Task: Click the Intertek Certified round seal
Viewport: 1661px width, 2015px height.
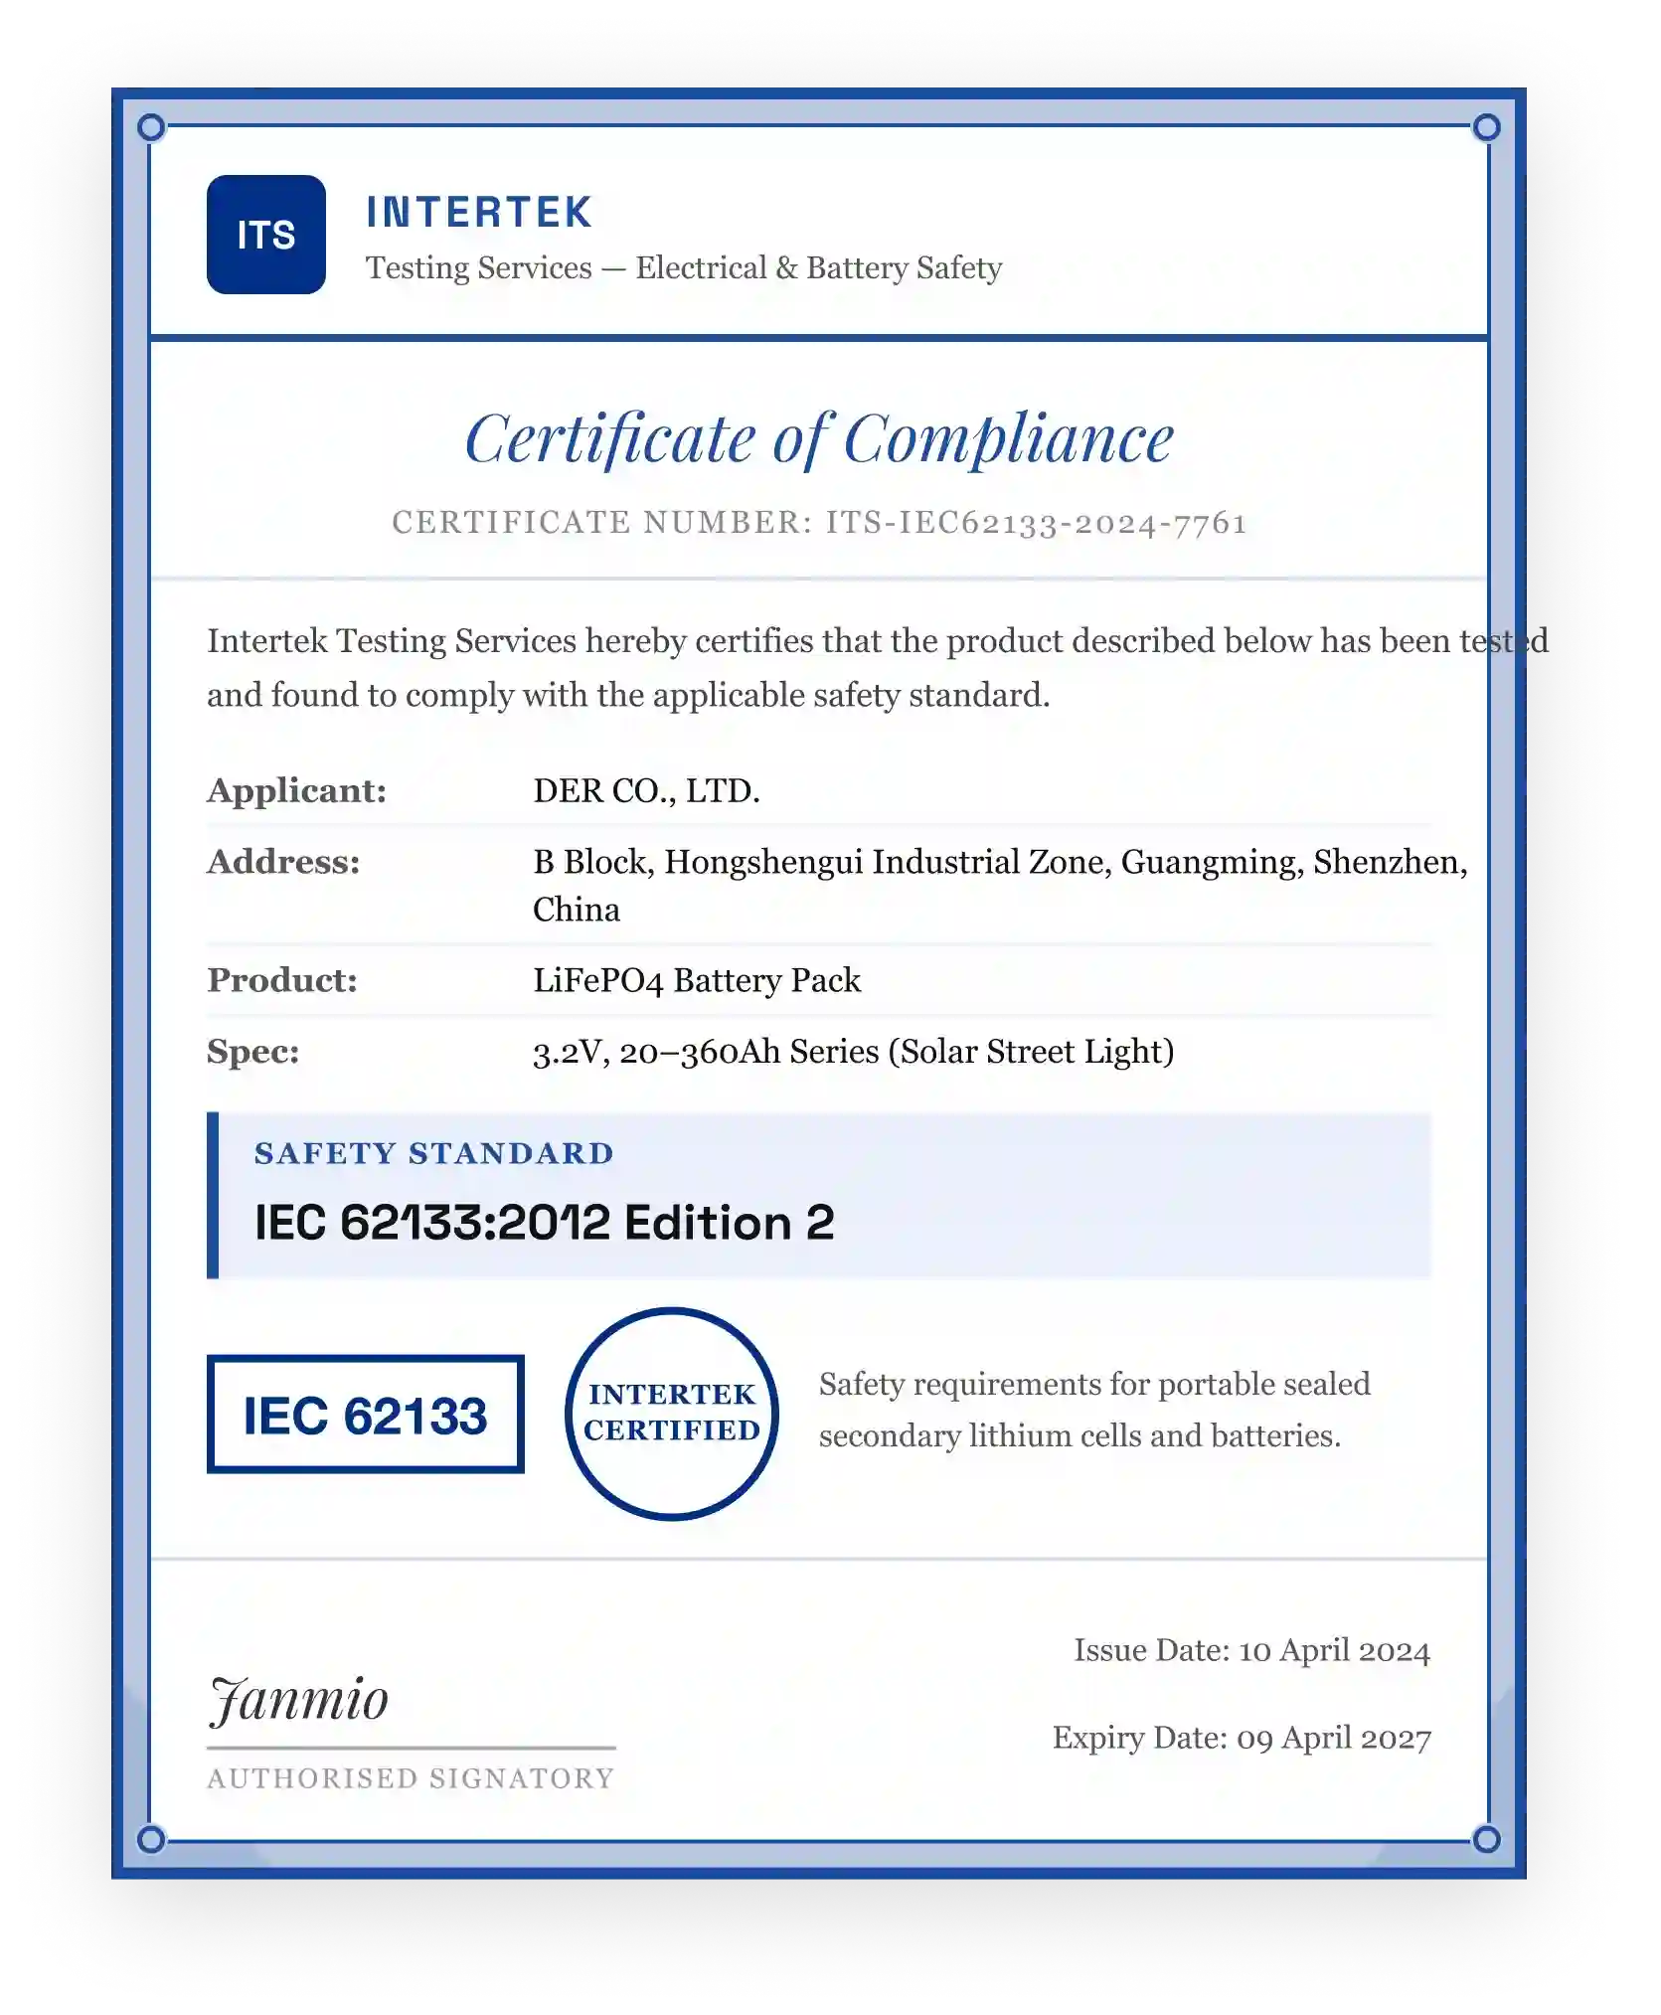Action: tap(672, 1414)
